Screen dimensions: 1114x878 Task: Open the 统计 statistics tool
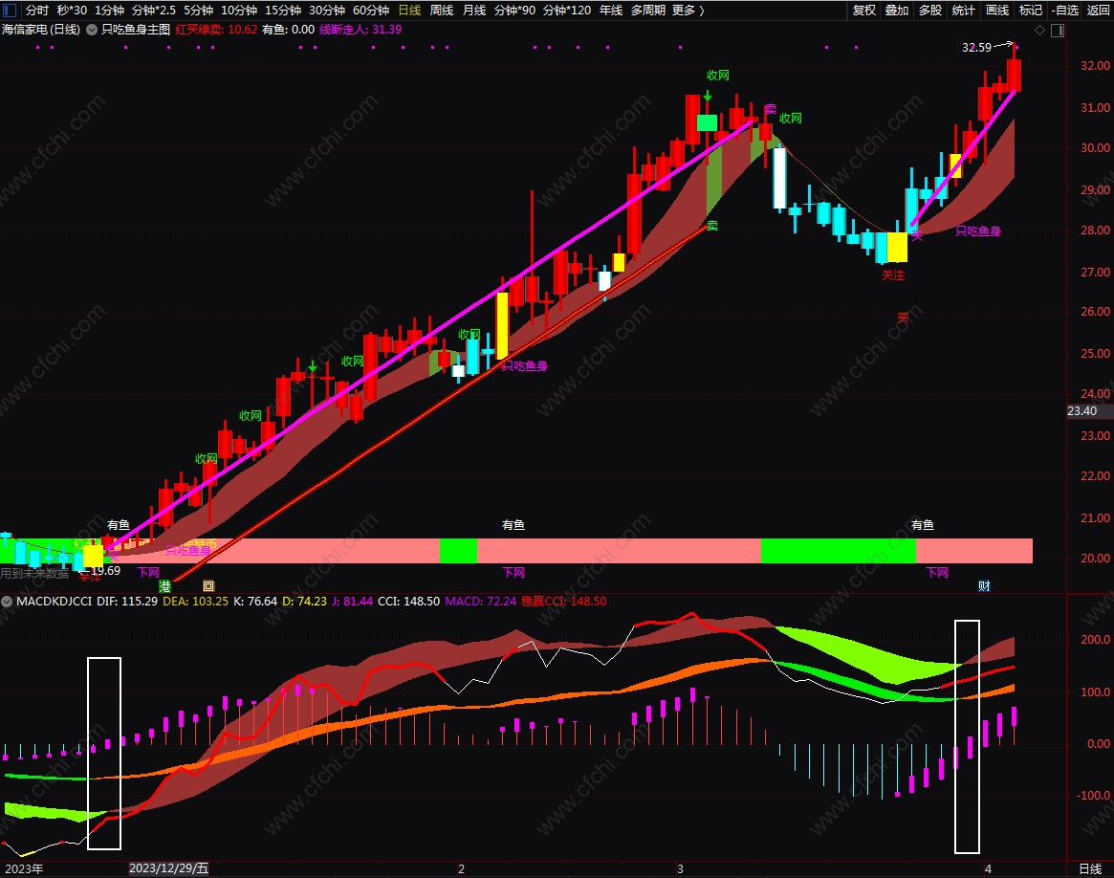(962, 11)
